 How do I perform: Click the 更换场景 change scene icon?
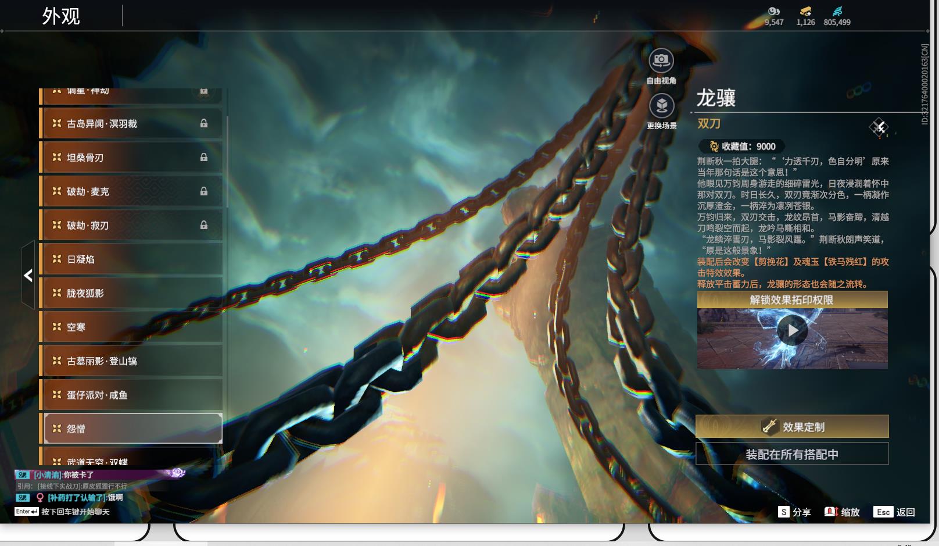point(661,106)
